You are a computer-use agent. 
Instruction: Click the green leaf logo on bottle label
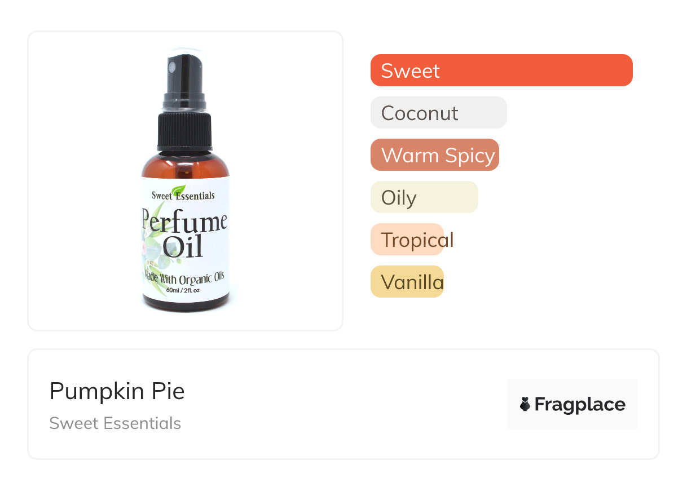click(179, 190)
